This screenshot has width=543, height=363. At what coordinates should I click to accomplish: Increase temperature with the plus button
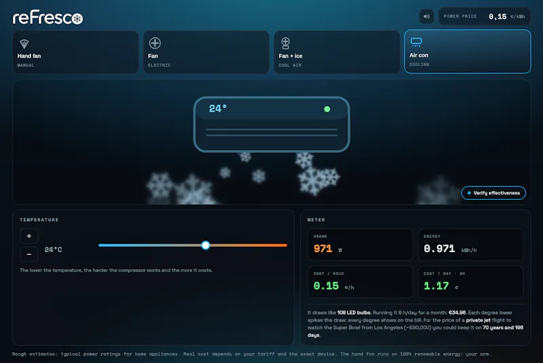[29, 236]
